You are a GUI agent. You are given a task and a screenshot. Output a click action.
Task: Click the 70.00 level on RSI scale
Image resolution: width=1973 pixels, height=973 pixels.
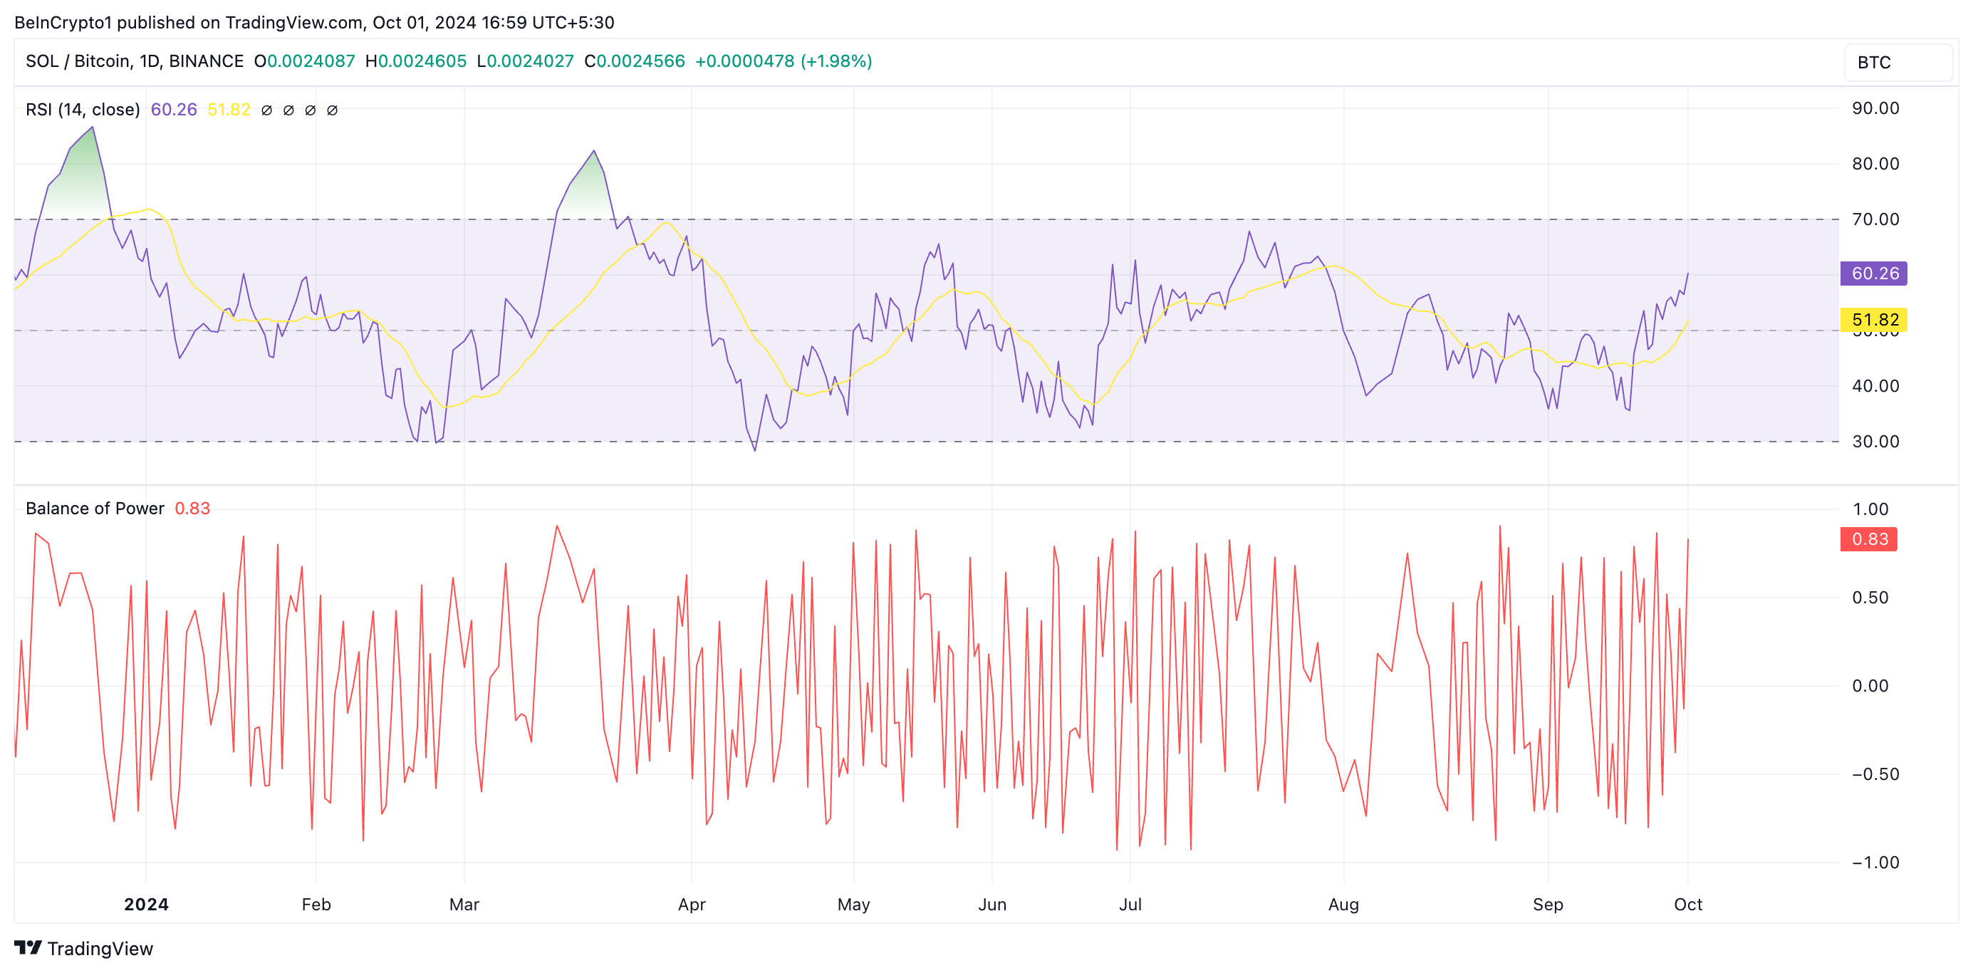1875,220
